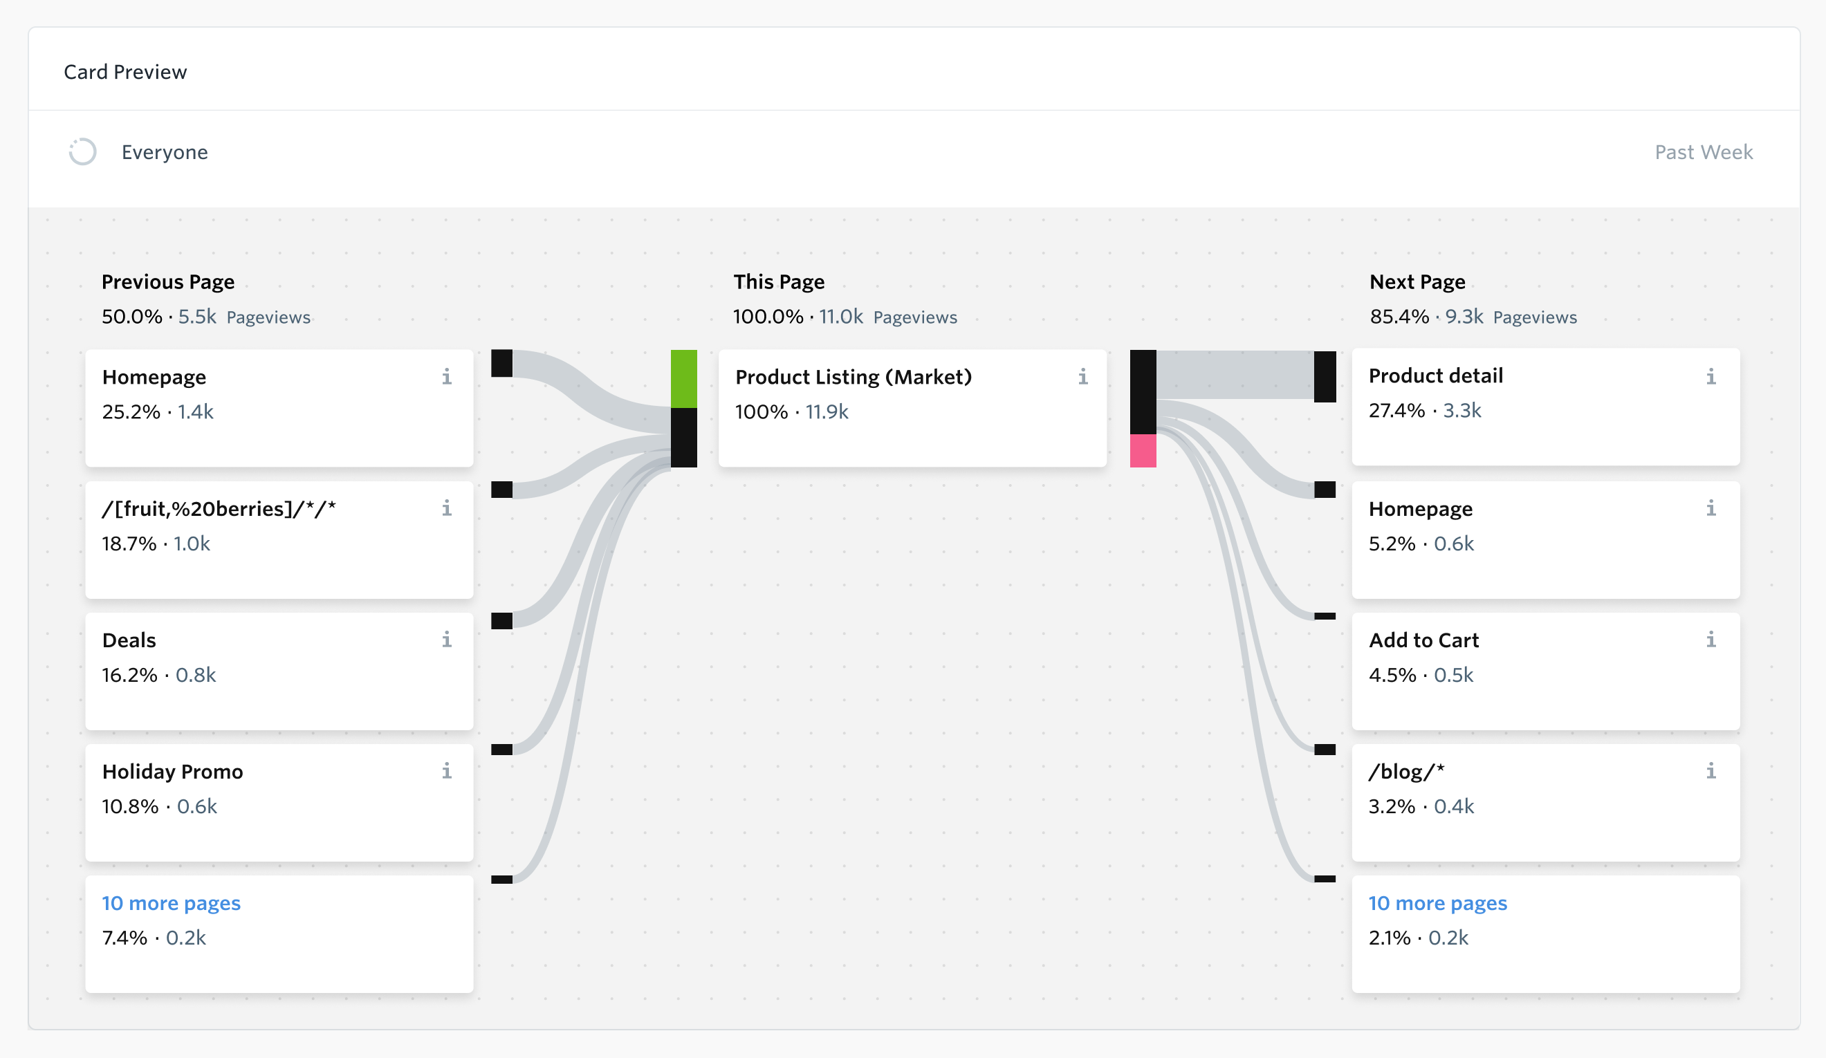1826x1058 pixels.
Task: Click the info icon on the Deals card
Action: [x=447, y=640]
